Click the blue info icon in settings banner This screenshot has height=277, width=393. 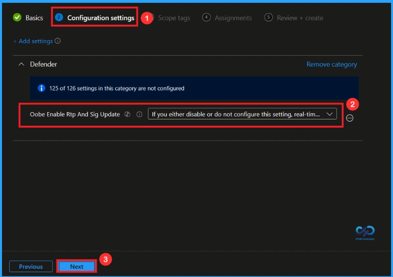(x=42, y=88)
